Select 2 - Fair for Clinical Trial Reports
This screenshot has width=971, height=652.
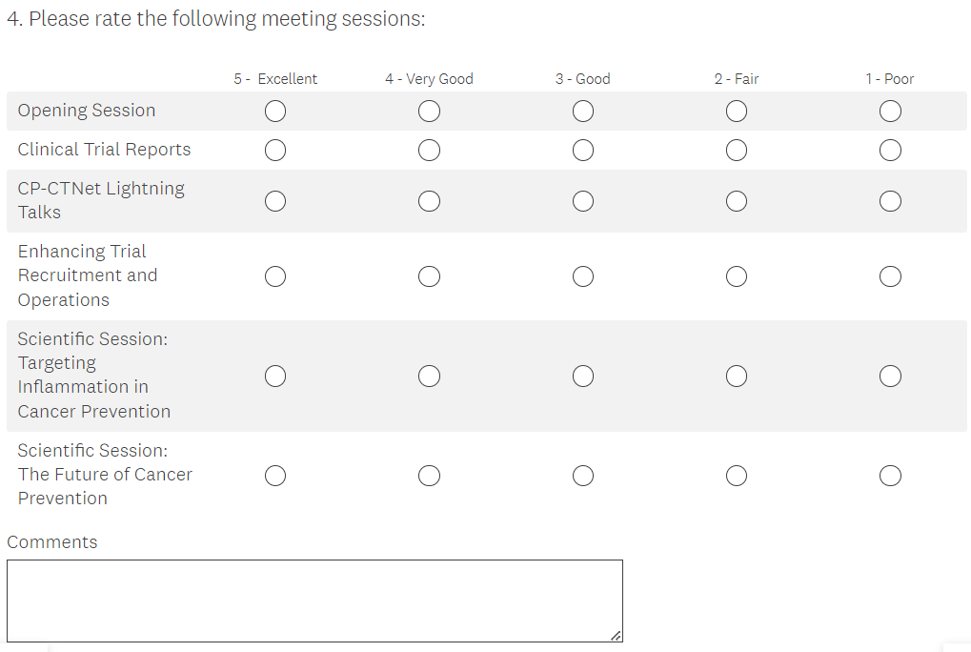click(x=736, y=151)
